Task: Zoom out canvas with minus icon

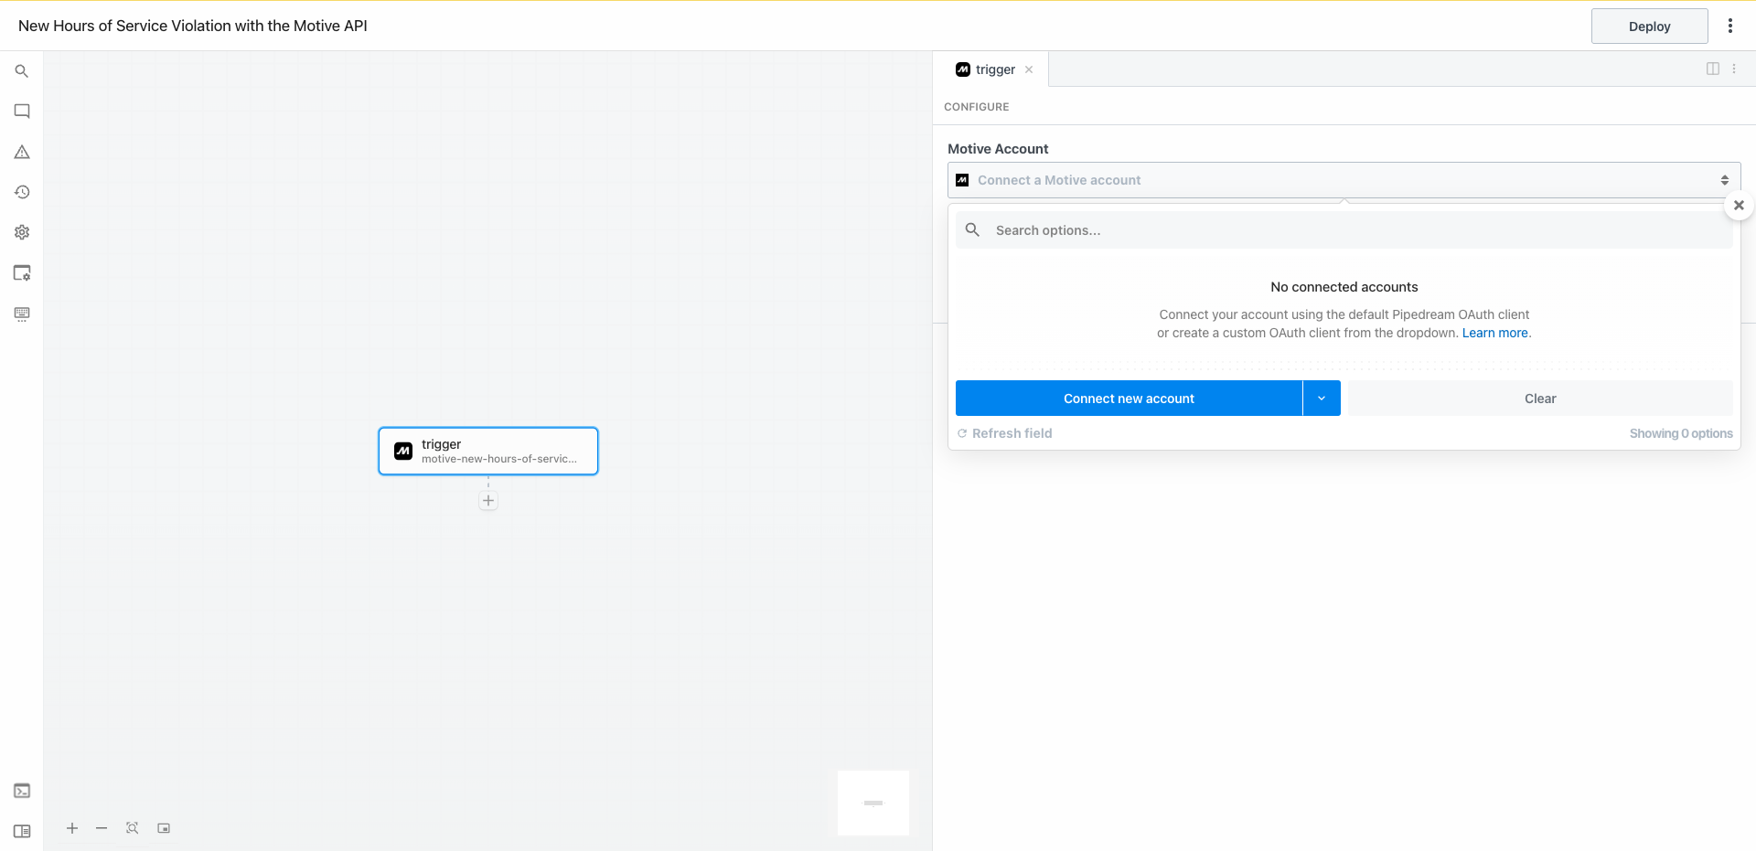Action: (102, 828)
